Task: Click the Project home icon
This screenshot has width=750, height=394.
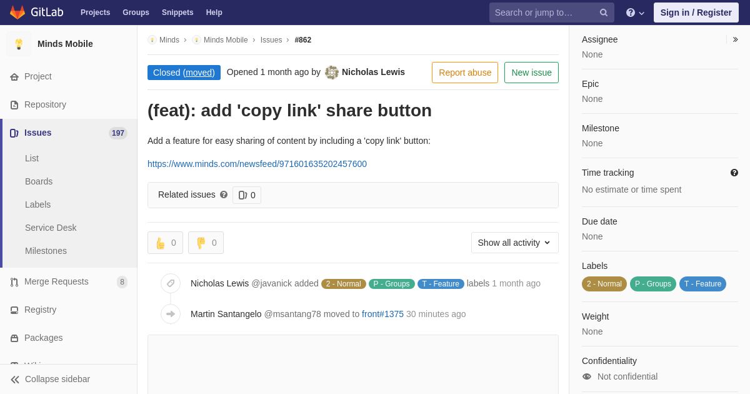Action: [x=14, y=77]
